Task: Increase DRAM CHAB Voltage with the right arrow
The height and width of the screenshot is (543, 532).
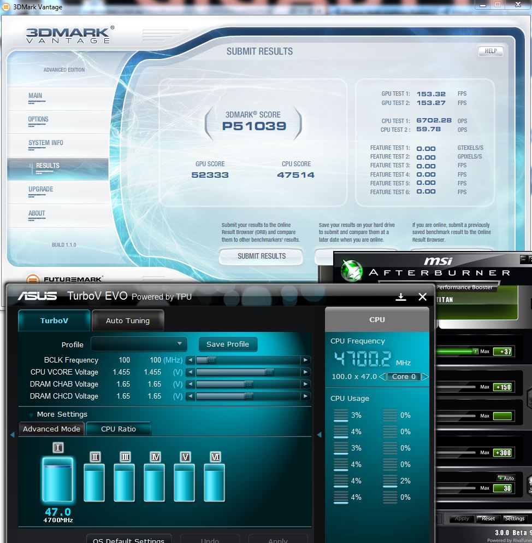Action: pos(305,384)
